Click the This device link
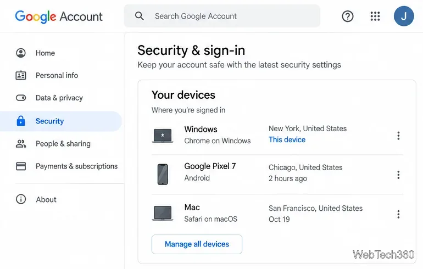Image resolution: width=423 pixels, height=269 pixels. [x=287, y=139]
